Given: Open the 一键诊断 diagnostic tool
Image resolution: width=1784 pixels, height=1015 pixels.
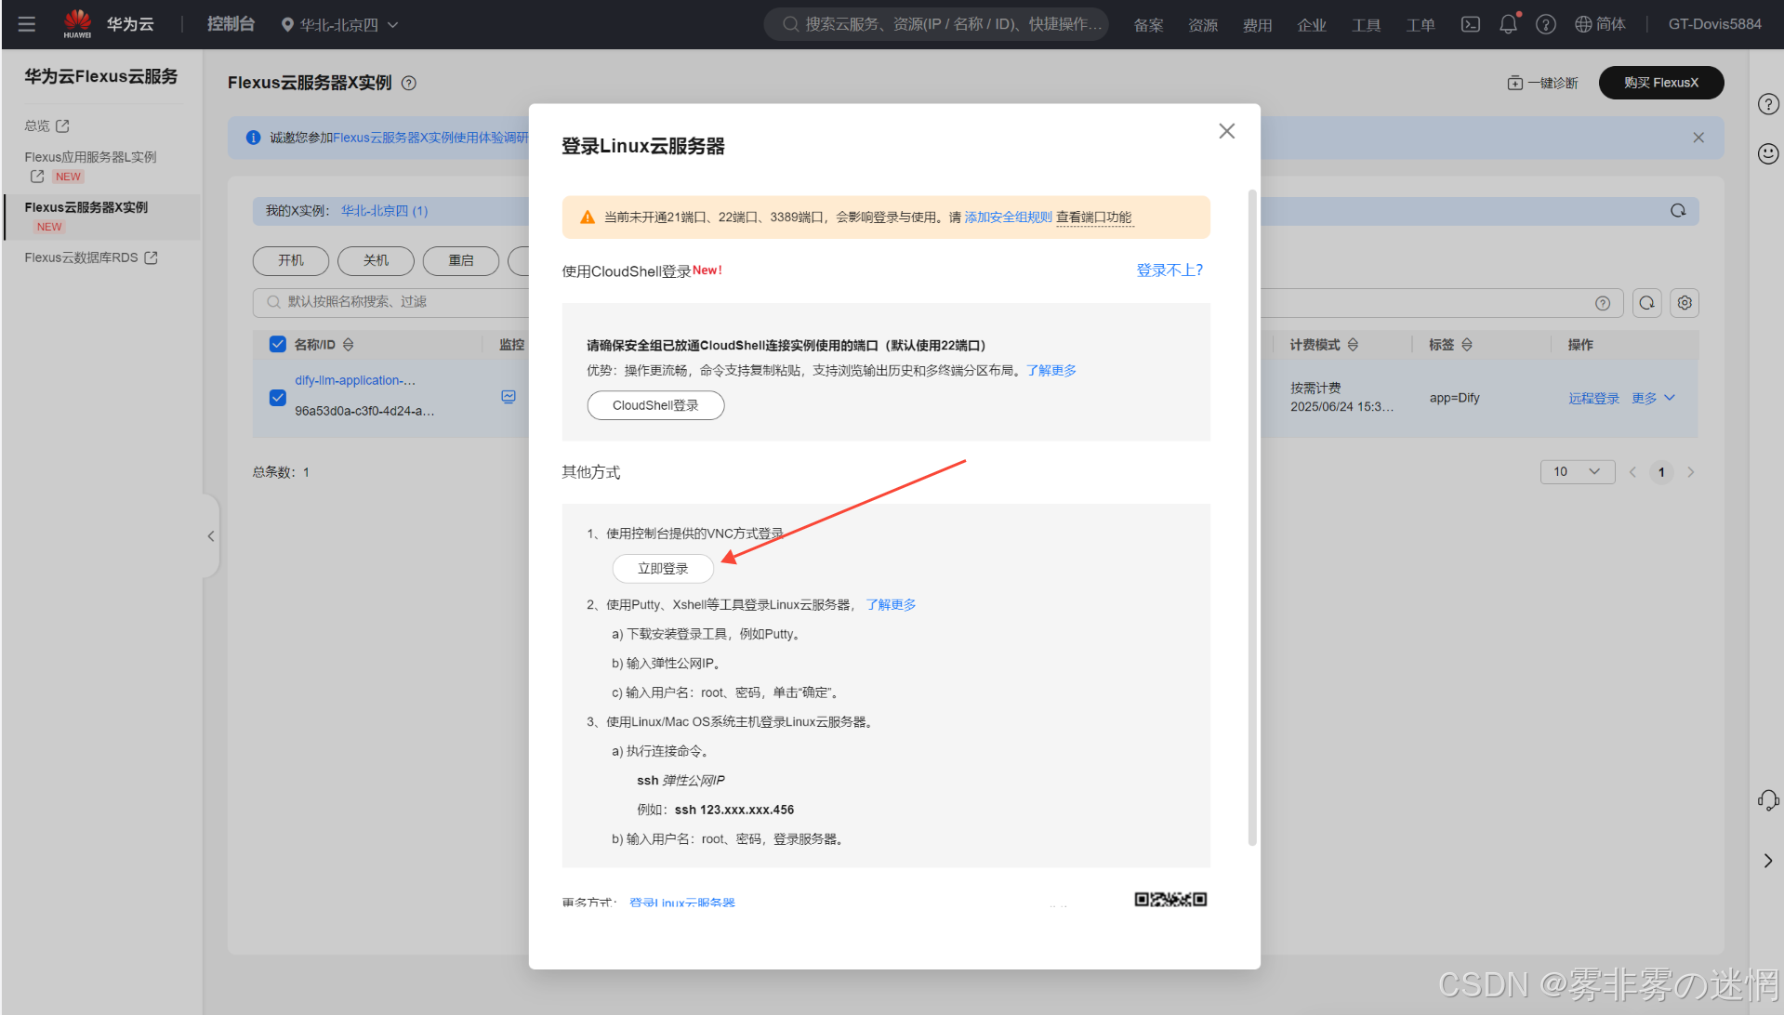Looking at the screenshot, I should (1542, 83).
